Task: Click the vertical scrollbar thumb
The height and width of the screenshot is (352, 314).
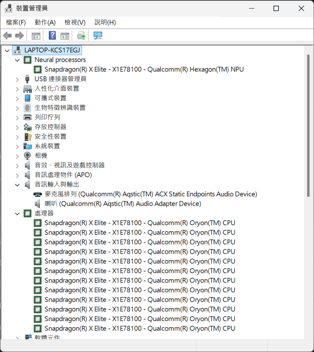Action: tap(308, 126)
